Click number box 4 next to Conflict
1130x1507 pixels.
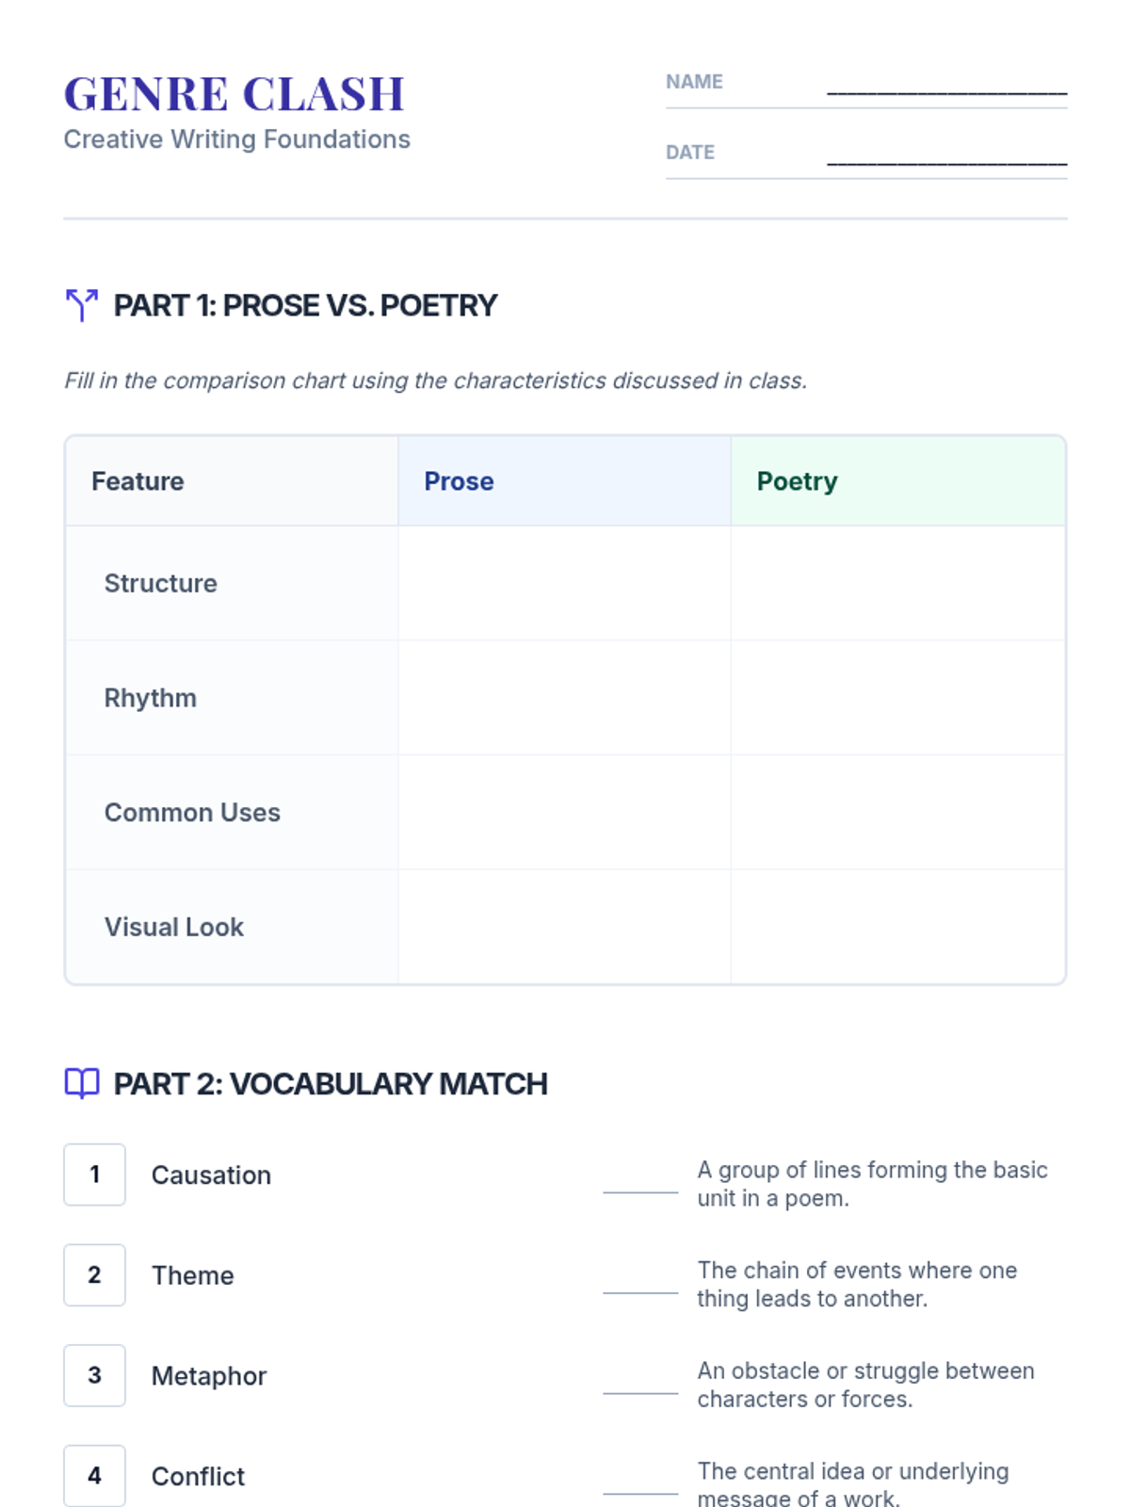coord(94,1476)
